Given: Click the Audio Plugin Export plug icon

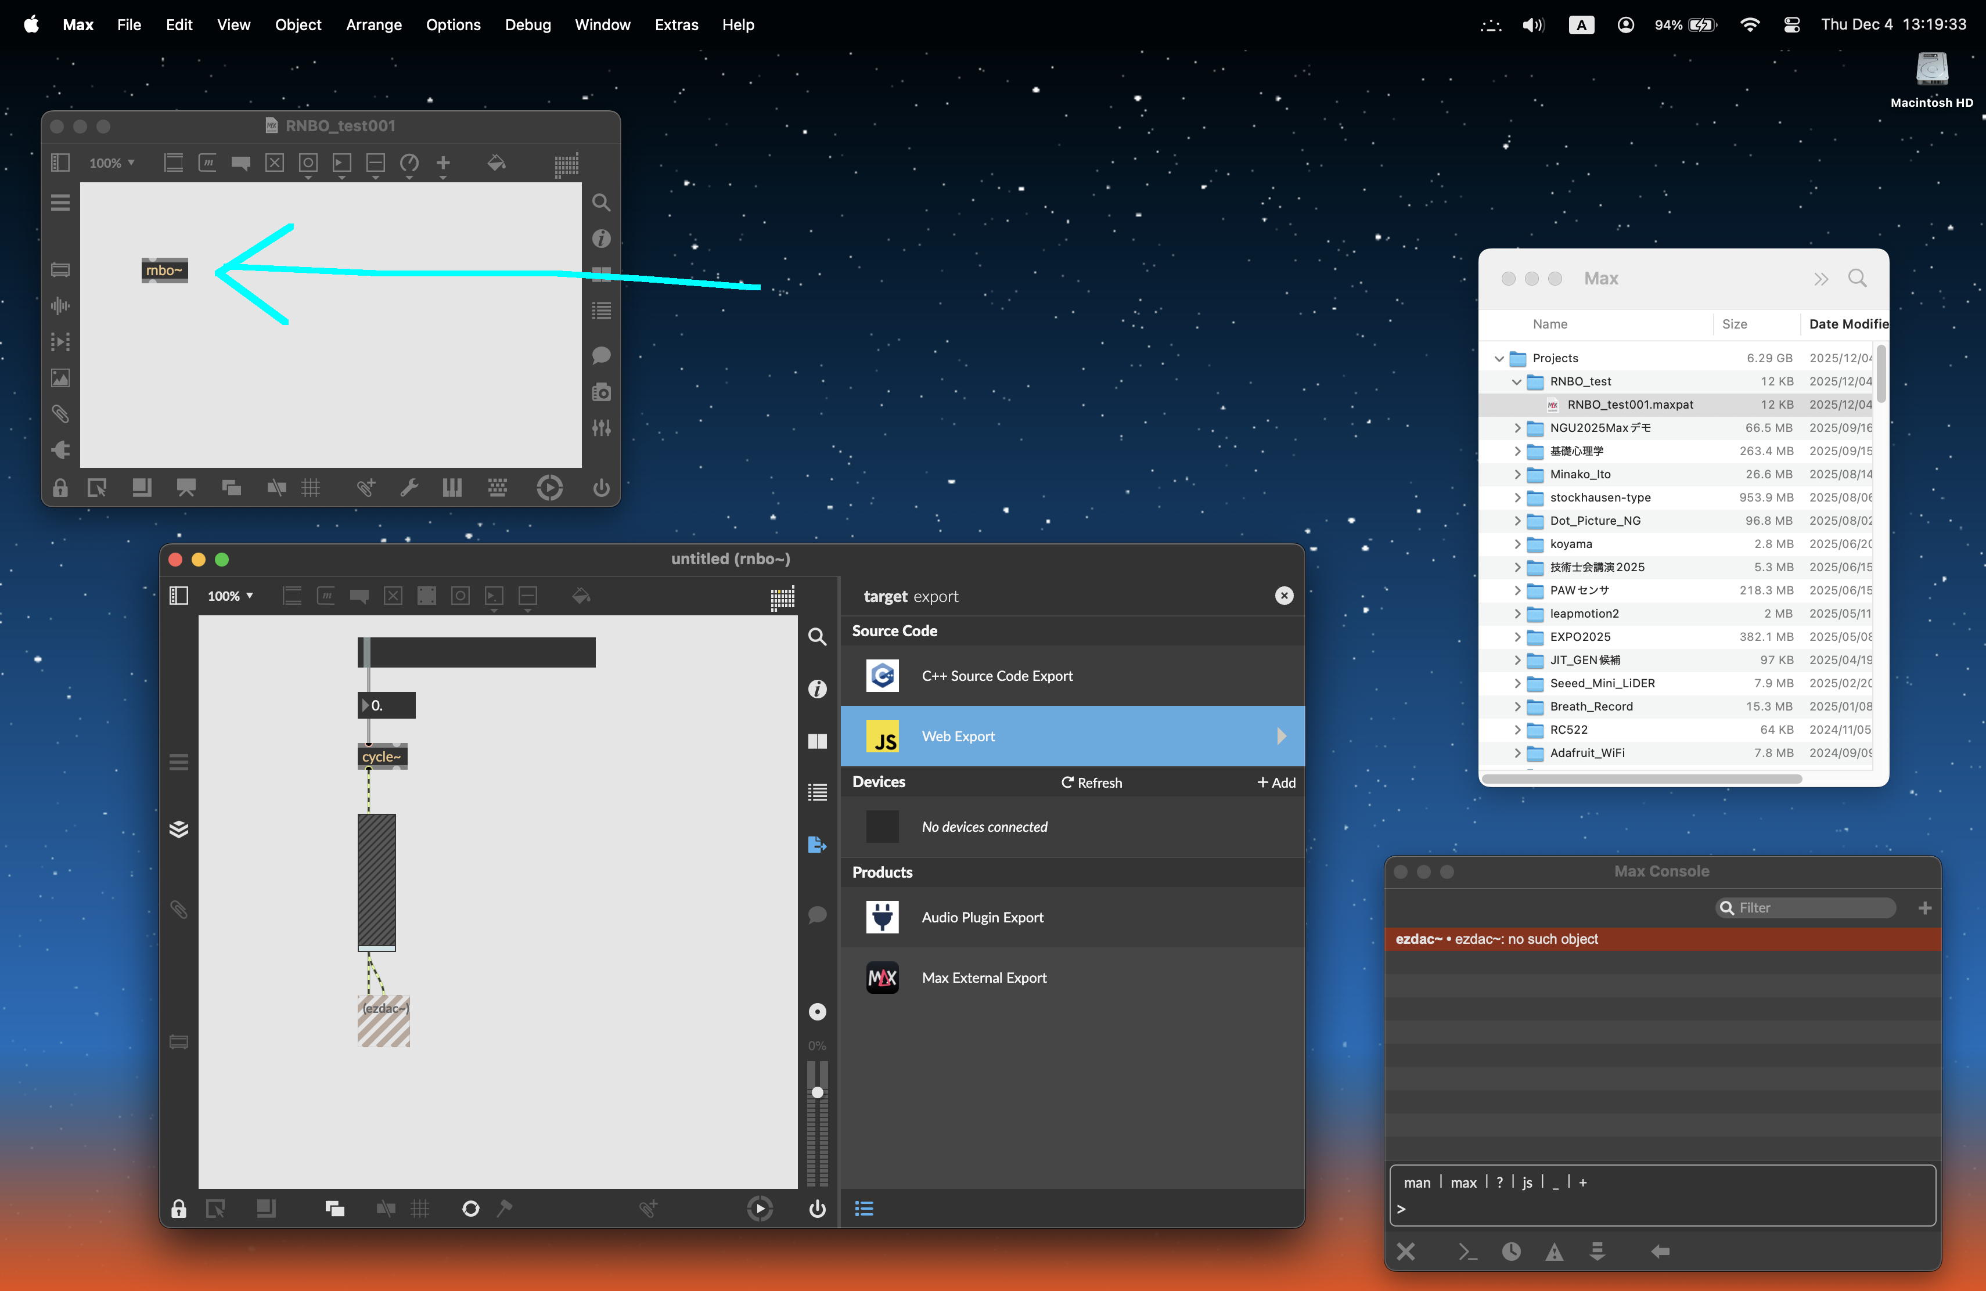Looking at the screenshot, I should click(883, 917).
